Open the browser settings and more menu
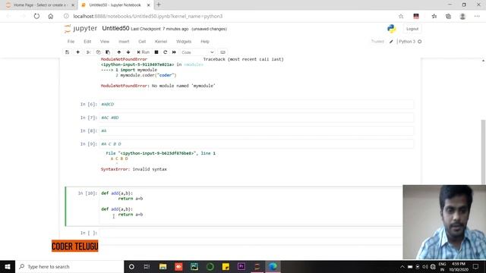Screen dimensions: 486x273 [477, 16]
